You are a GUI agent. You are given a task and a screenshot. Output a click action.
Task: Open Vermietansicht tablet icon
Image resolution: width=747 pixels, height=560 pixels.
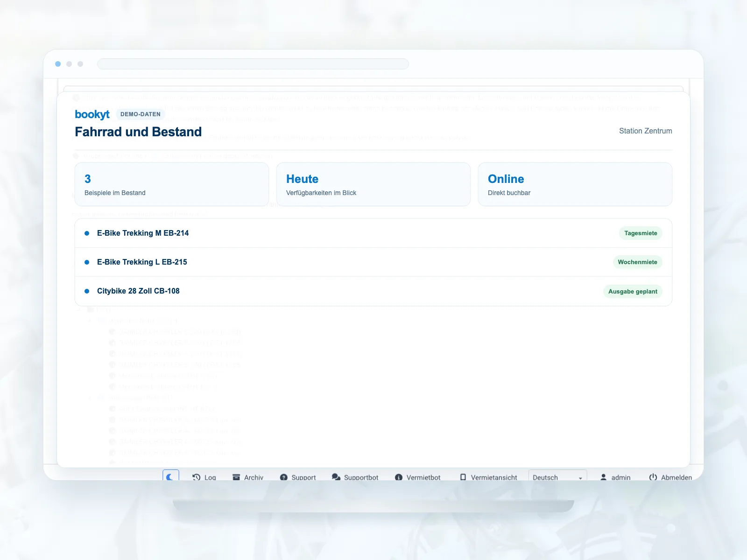coord(463,477)
